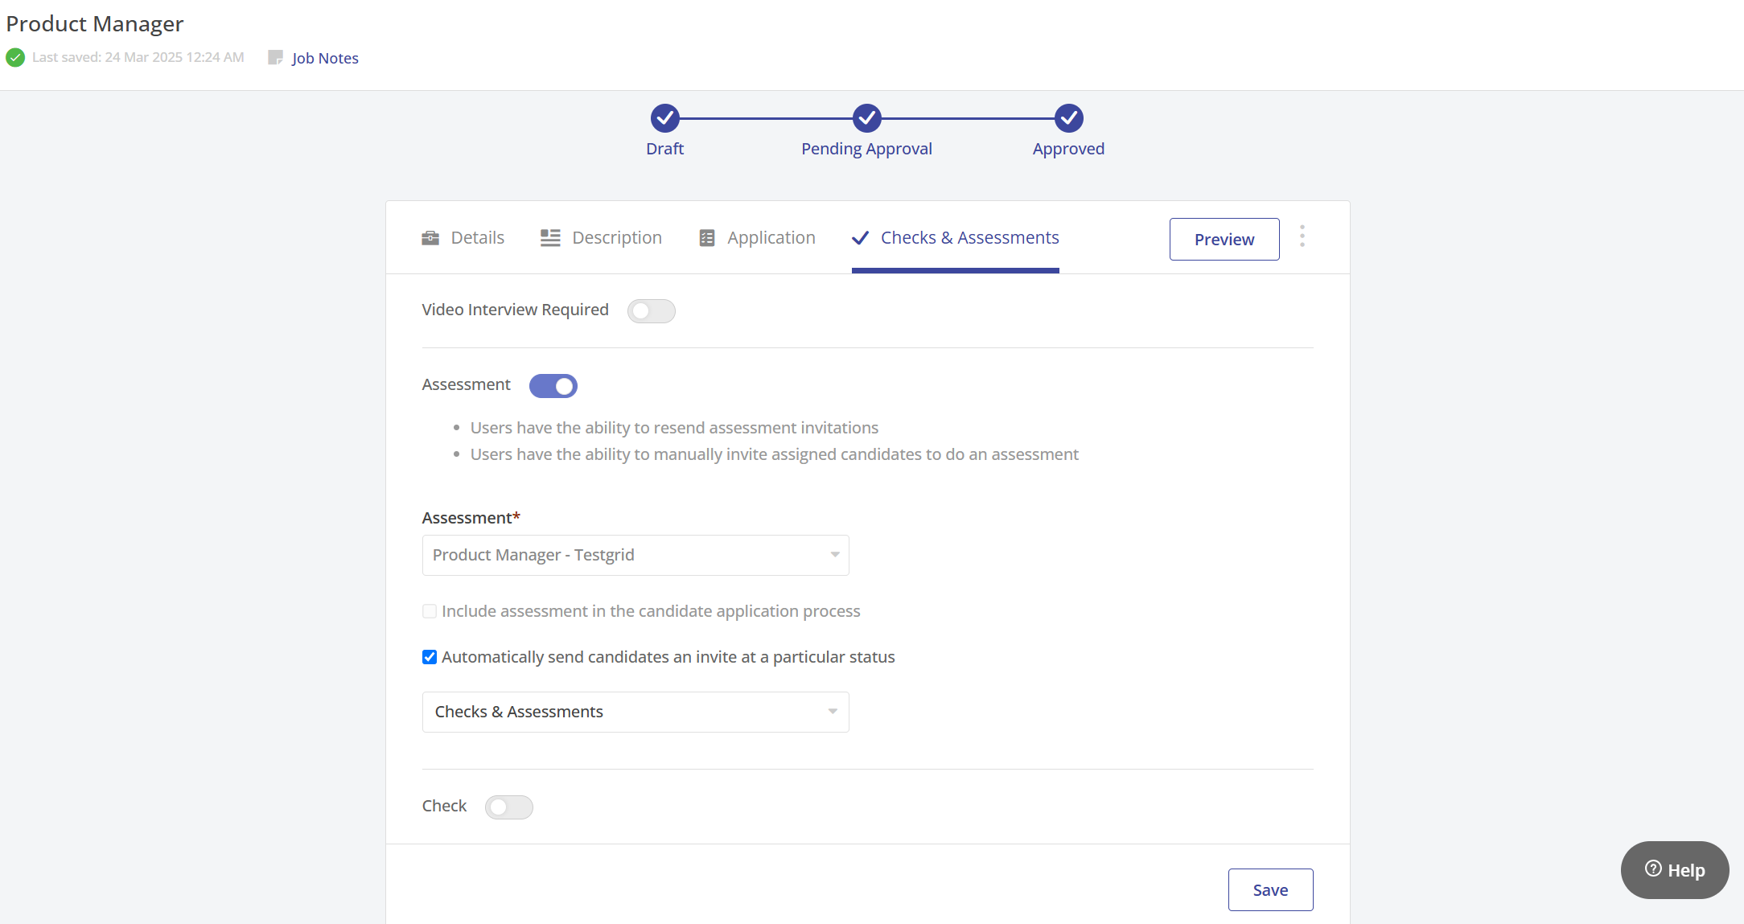1744x924 pixels.
Task: Click the Job Notes sticky note icon
Action: [x=275, y=58]
